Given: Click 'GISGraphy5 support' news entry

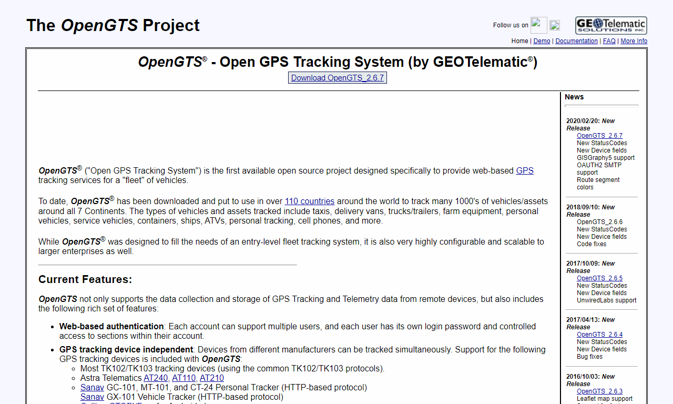Looking at the screenshot, I should [x=606, y=158].
